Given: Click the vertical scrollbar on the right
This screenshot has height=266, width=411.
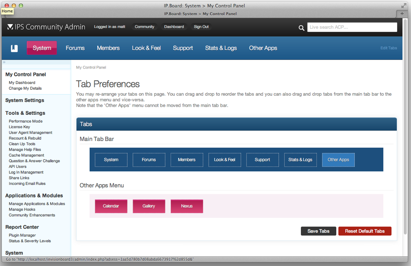Looking at the screenshot, I should (x=406, y=126).
